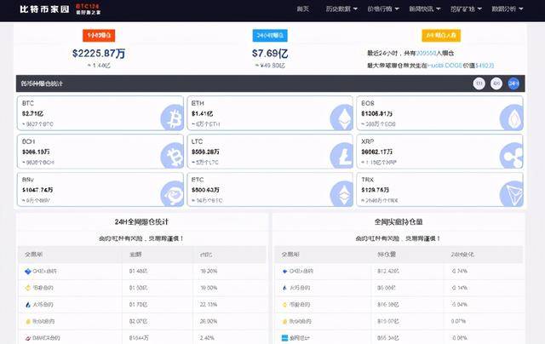Click the BCH coin icon
The width and height of the screenshot is (545, 344).
172,156
